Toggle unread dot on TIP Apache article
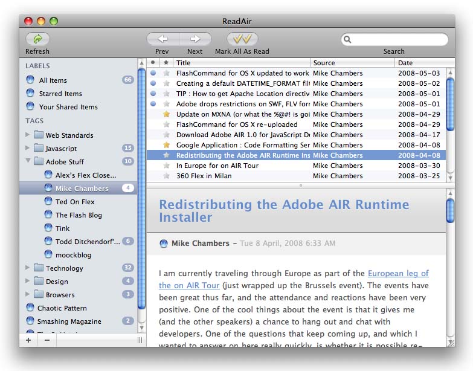This screenshot has width=473, height=371. [153, 94]
